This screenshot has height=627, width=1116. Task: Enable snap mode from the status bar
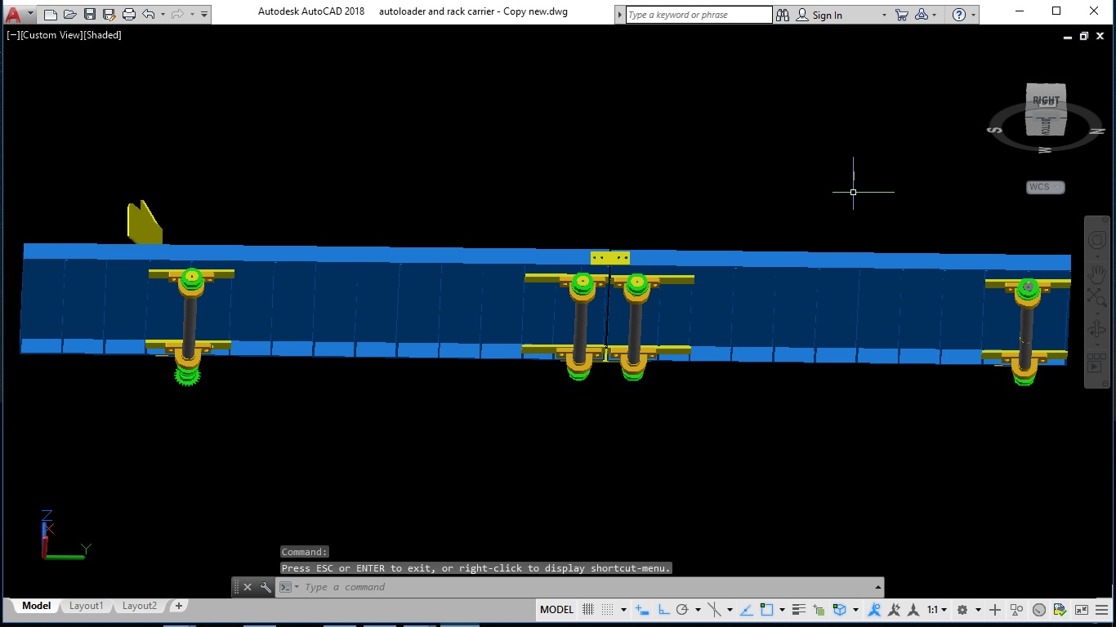click(x=608, y=609)
